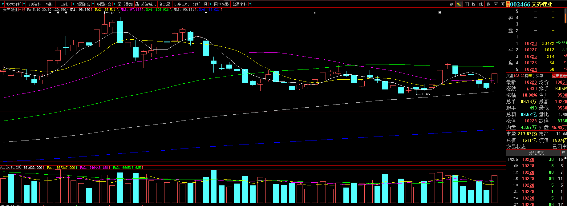Click the circled 3 icon beside 市盈

click(534, 134)
